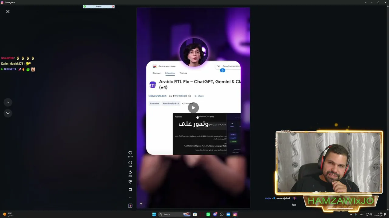Open the notifications bell in the tray
The width and height of the screenshot is (389, 218).
pos(385,214)
